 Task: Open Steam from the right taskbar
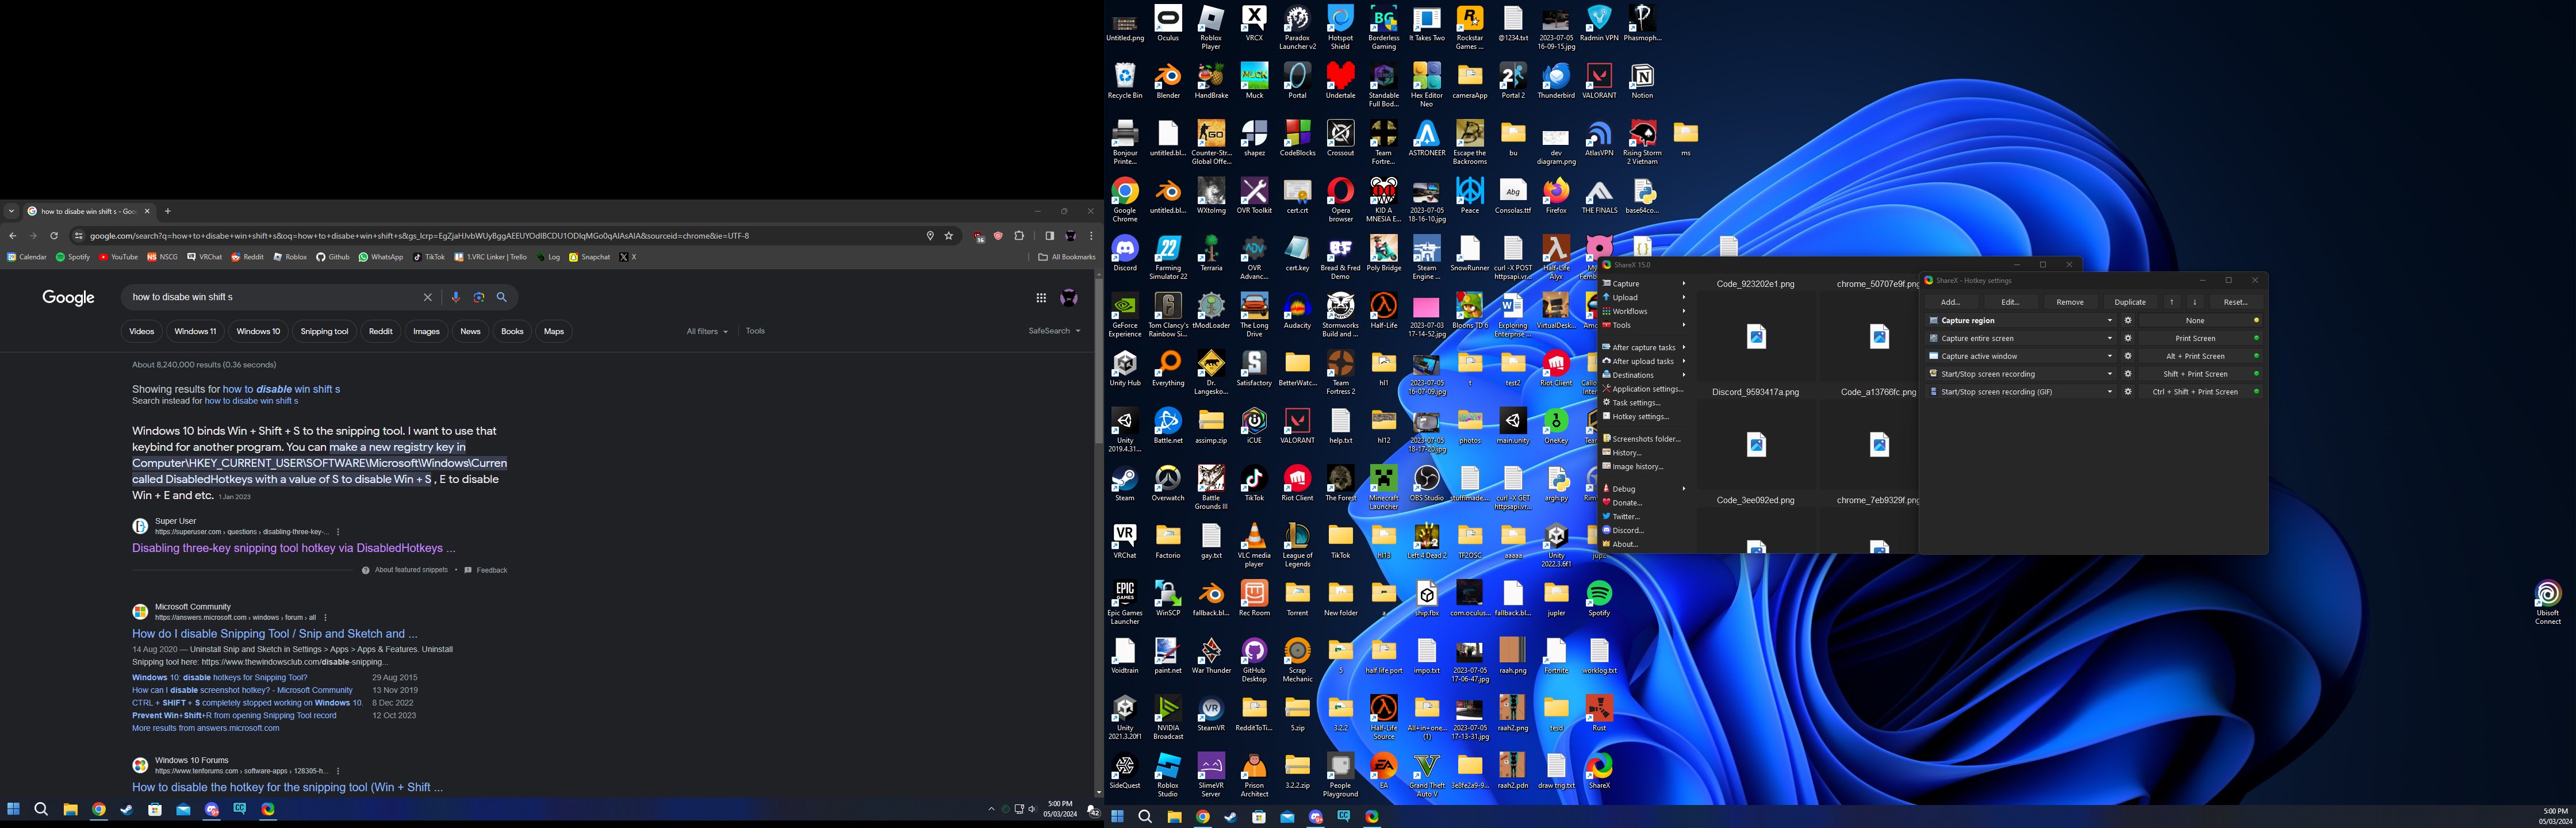1230,817
